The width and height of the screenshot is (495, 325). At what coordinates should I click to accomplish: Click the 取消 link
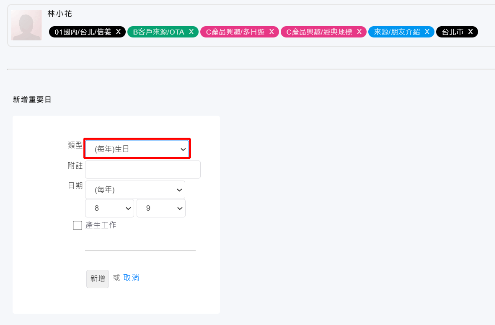click(x=131, y=278)
